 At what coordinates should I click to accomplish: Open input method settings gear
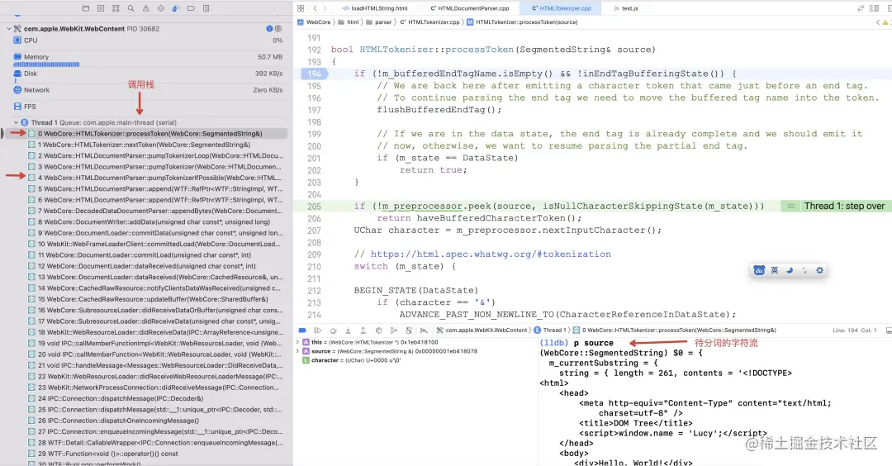(x=819, y=270)
